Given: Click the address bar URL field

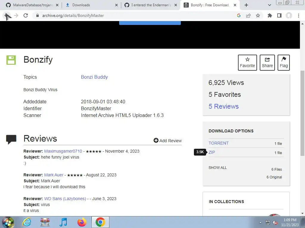Looking at the screenshot, I should point(134,15).
